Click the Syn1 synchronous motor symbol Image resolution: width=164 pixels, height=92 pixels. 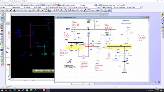70,60
